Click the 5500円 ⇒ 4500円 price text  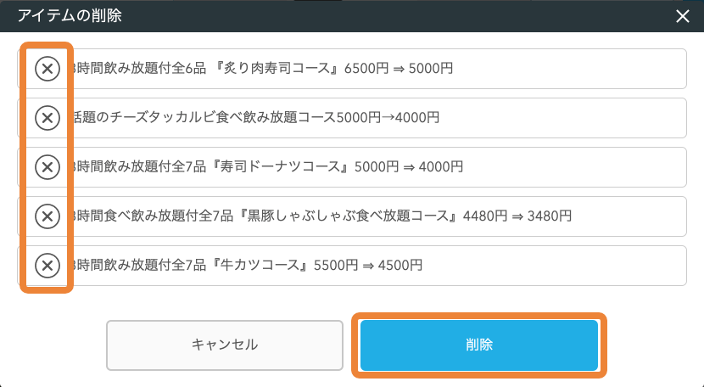(368, 265)
